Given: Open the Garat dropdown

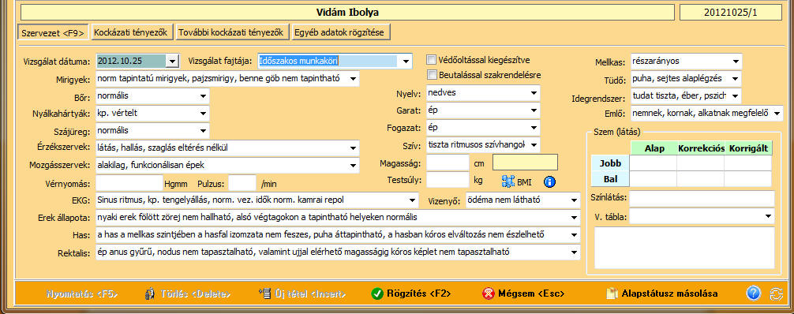Looking at the screenshot, I should coord(534,110).
